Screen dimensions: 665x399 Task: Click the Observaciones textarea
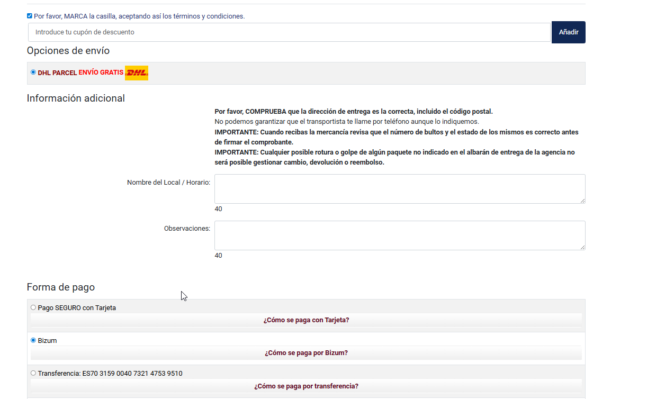400,235
